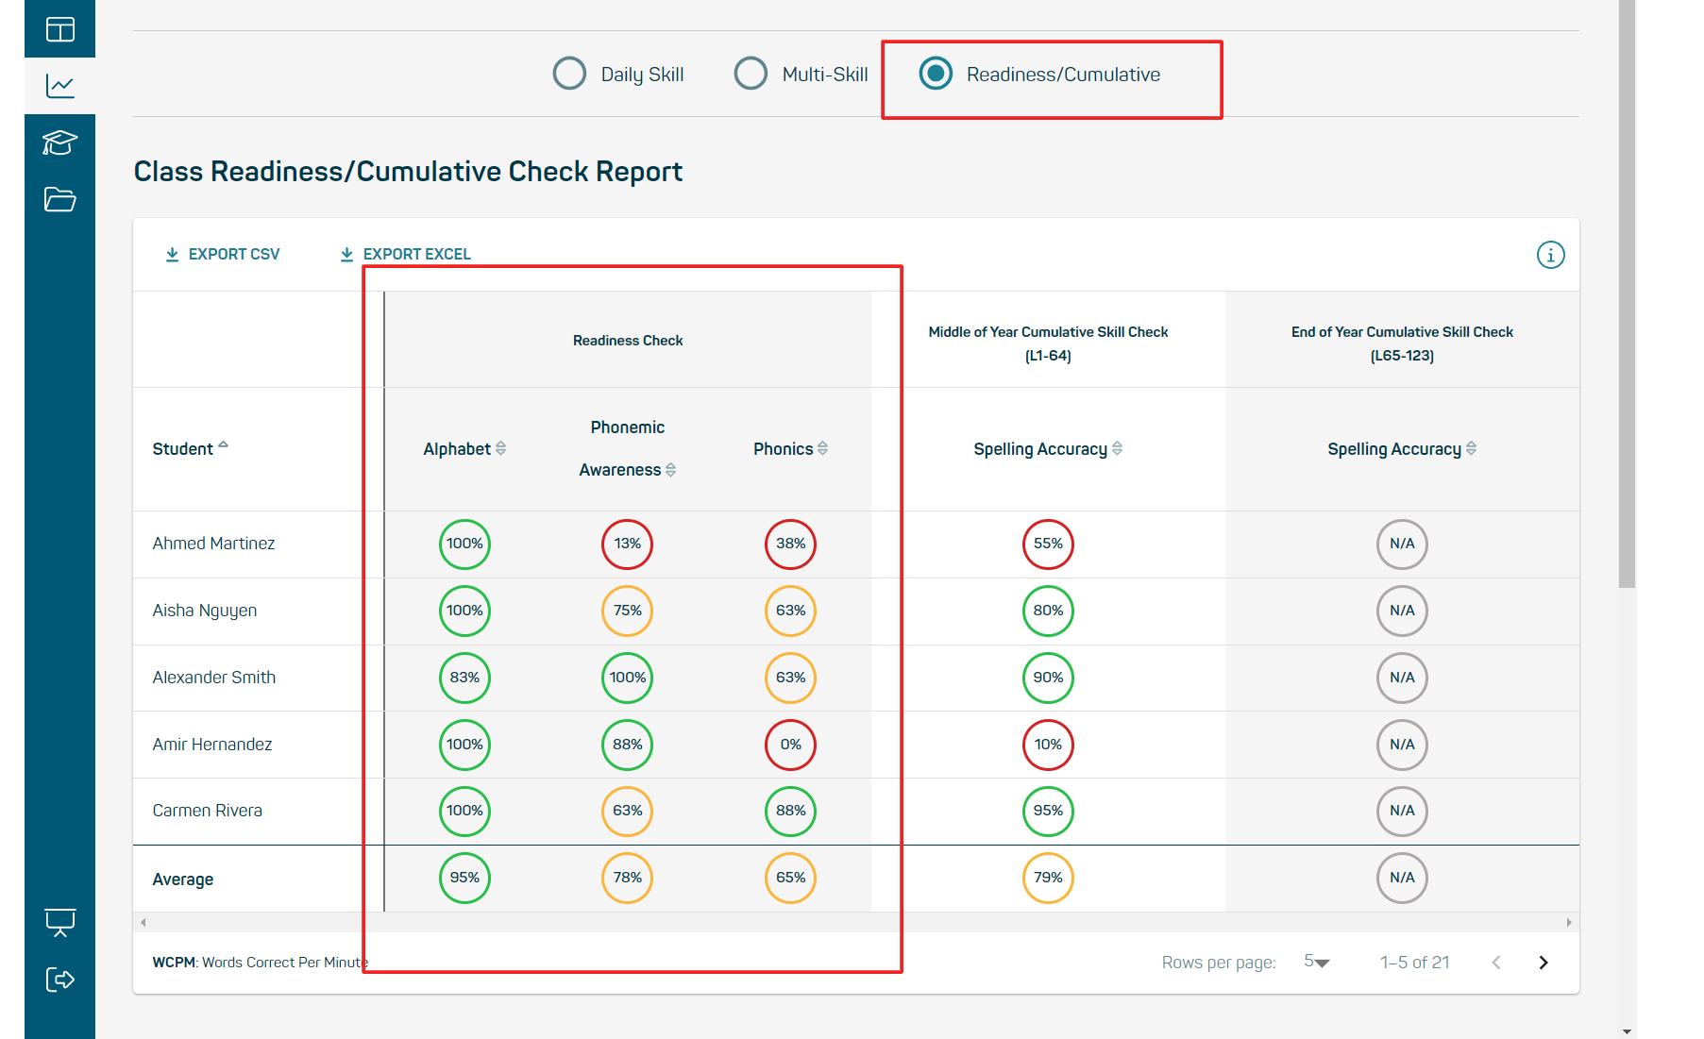The width and height of the screenshot is (1704, 1039).
Task: Sort by Alphabet column
Action: (464, 449)
